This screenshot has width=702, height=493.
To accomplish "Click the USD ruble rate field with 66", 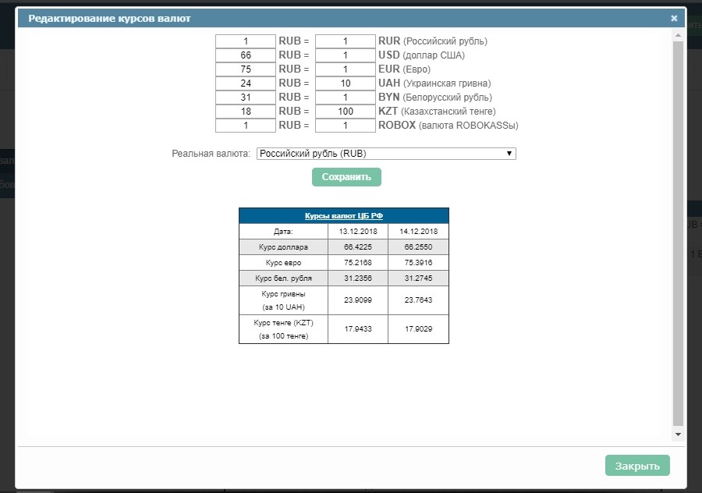I will [x=246, y=55].
